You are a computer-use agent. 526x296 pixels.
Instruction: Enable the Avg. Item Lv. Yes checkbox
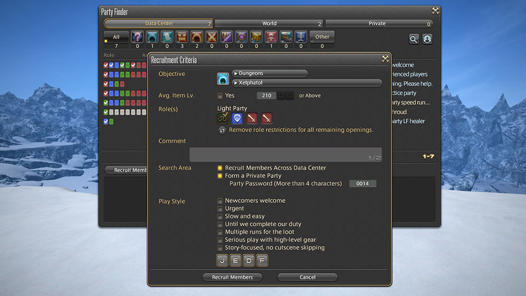[x=220, y=96]
